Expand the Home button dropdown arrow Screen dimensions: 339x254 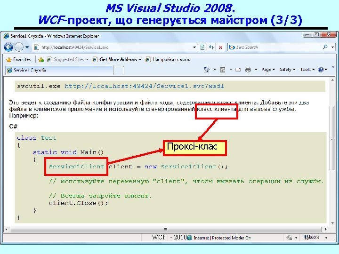coord(215,70)
